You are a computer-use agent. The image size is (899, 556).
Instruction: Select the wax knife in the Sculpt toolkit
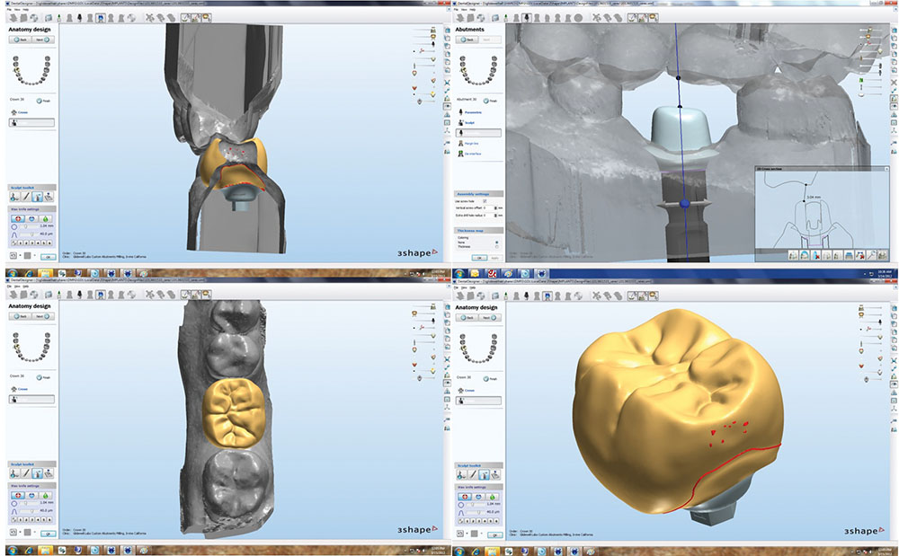coord(25,197)
